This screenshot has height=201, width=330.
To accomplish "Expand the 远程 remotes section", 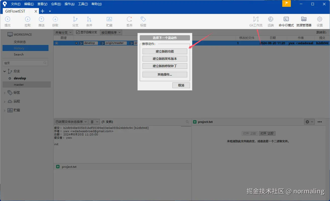I will 5,102.
